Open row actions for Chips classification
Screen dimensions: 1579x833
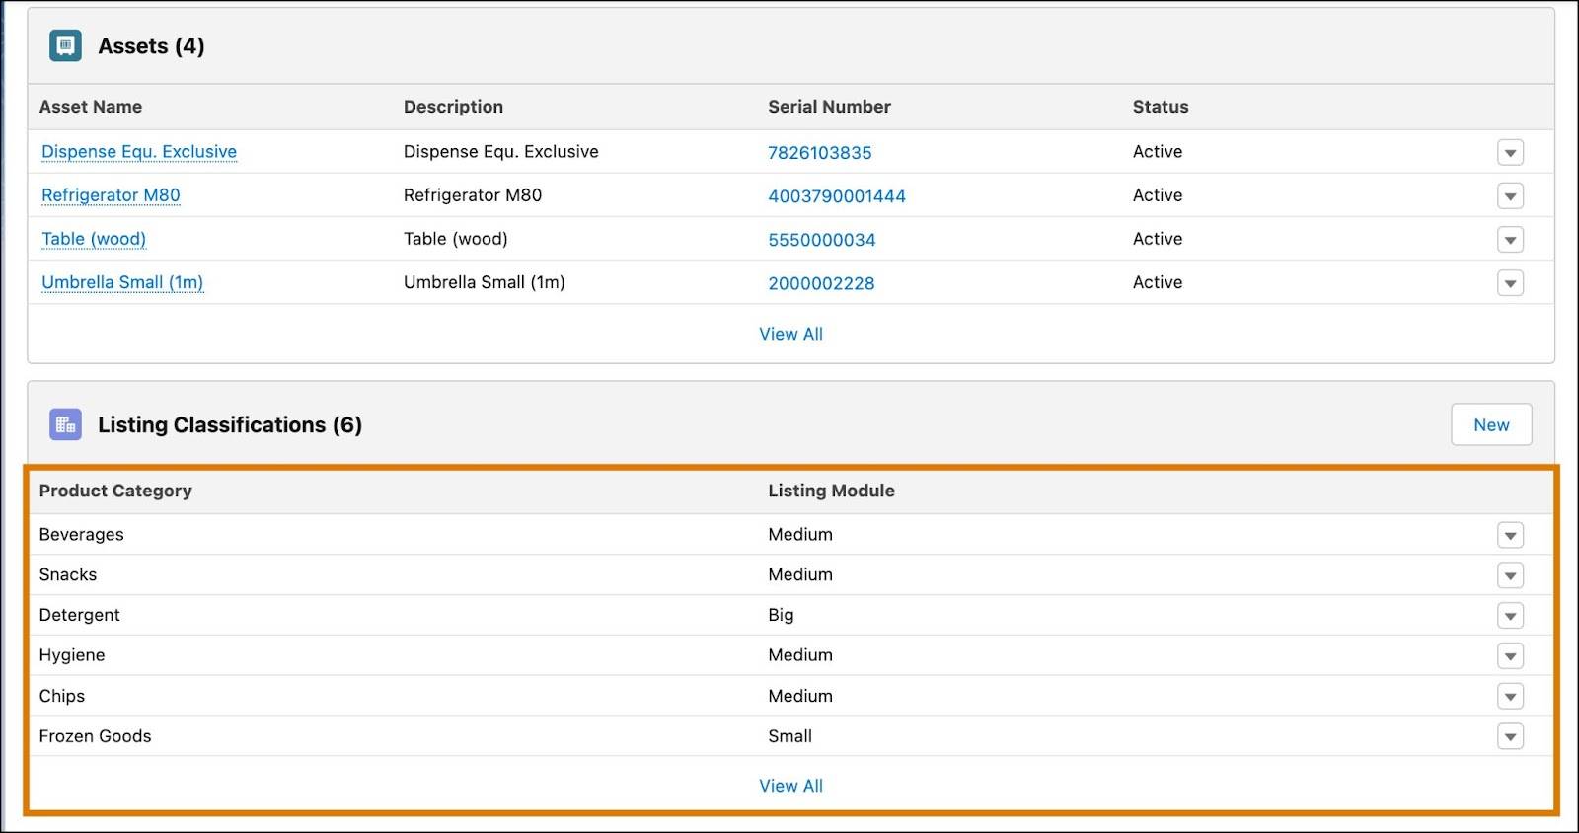[1510, 696]
